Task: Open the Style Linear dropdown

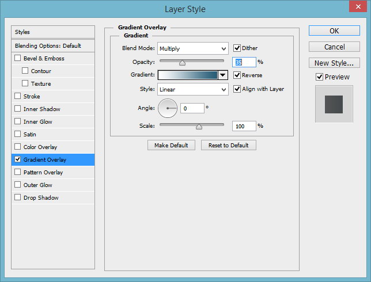Action: coord(193,89)
